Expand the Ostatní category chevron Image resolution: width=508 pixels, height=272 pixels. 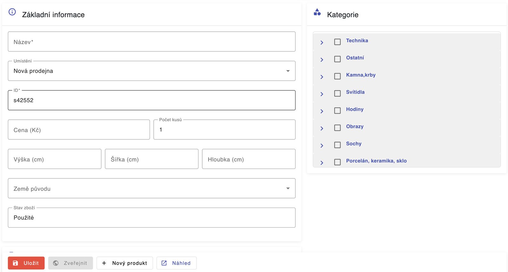pos(322,60)
